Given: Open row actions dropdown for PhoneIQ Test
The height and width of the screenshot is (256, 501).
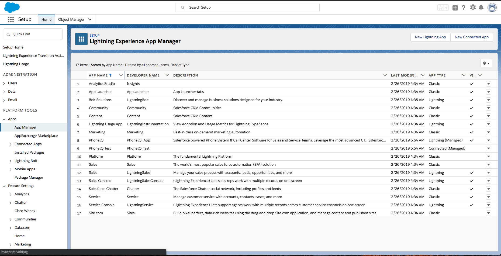Looking at the screenshot, I should point(488,148).
